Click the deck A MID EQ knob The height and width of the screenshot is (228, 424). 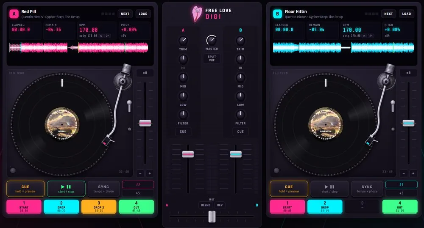coord(183,77)
